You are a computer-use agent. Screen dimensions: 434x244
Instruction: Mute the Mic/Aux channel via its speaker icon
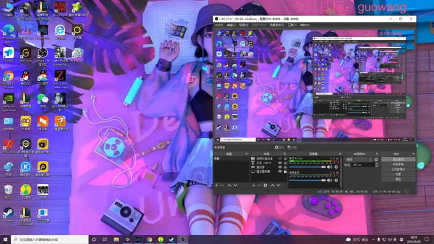(x=329, y=167)
